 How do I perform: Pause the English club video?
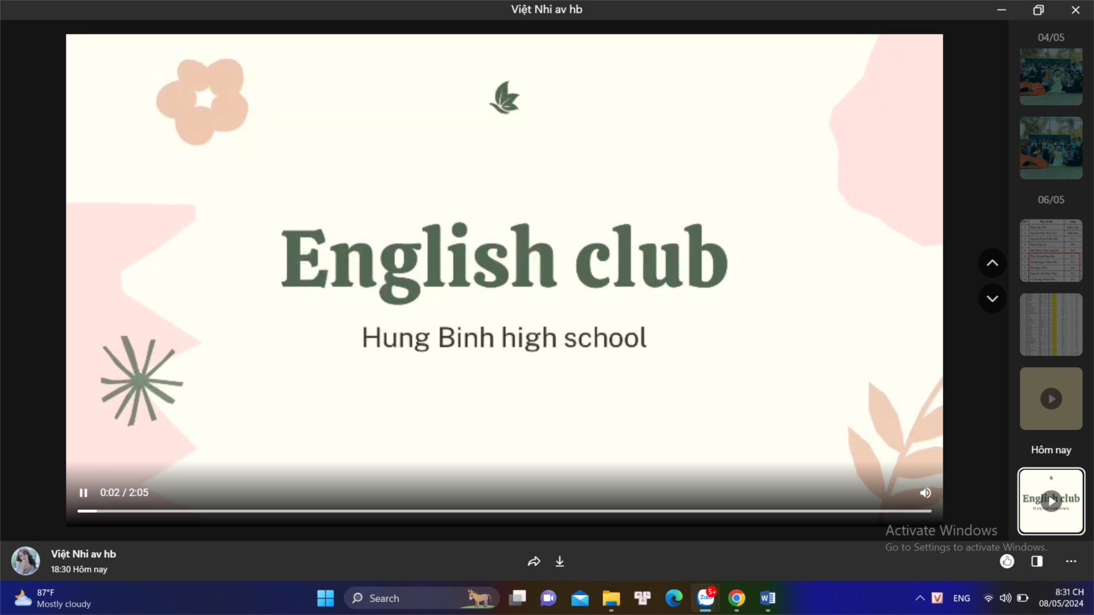(83, 493)
